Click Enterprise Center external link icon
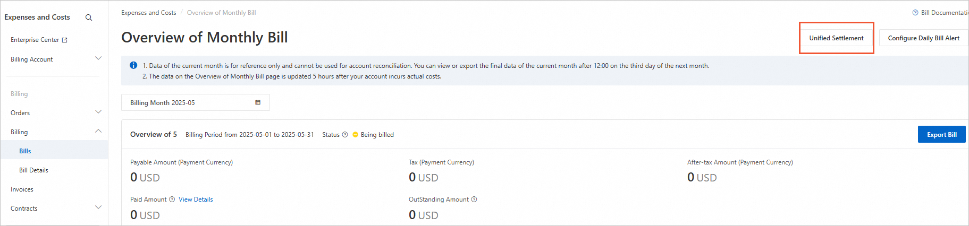This screenshot has height=226, width=969. [65, 40]
